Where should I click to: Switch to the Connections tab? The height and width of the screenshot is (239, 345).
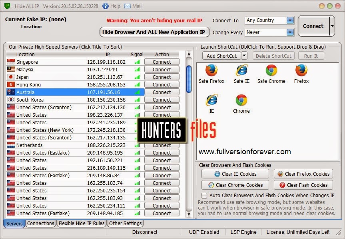pyautogui.click(x=40, y=223)
